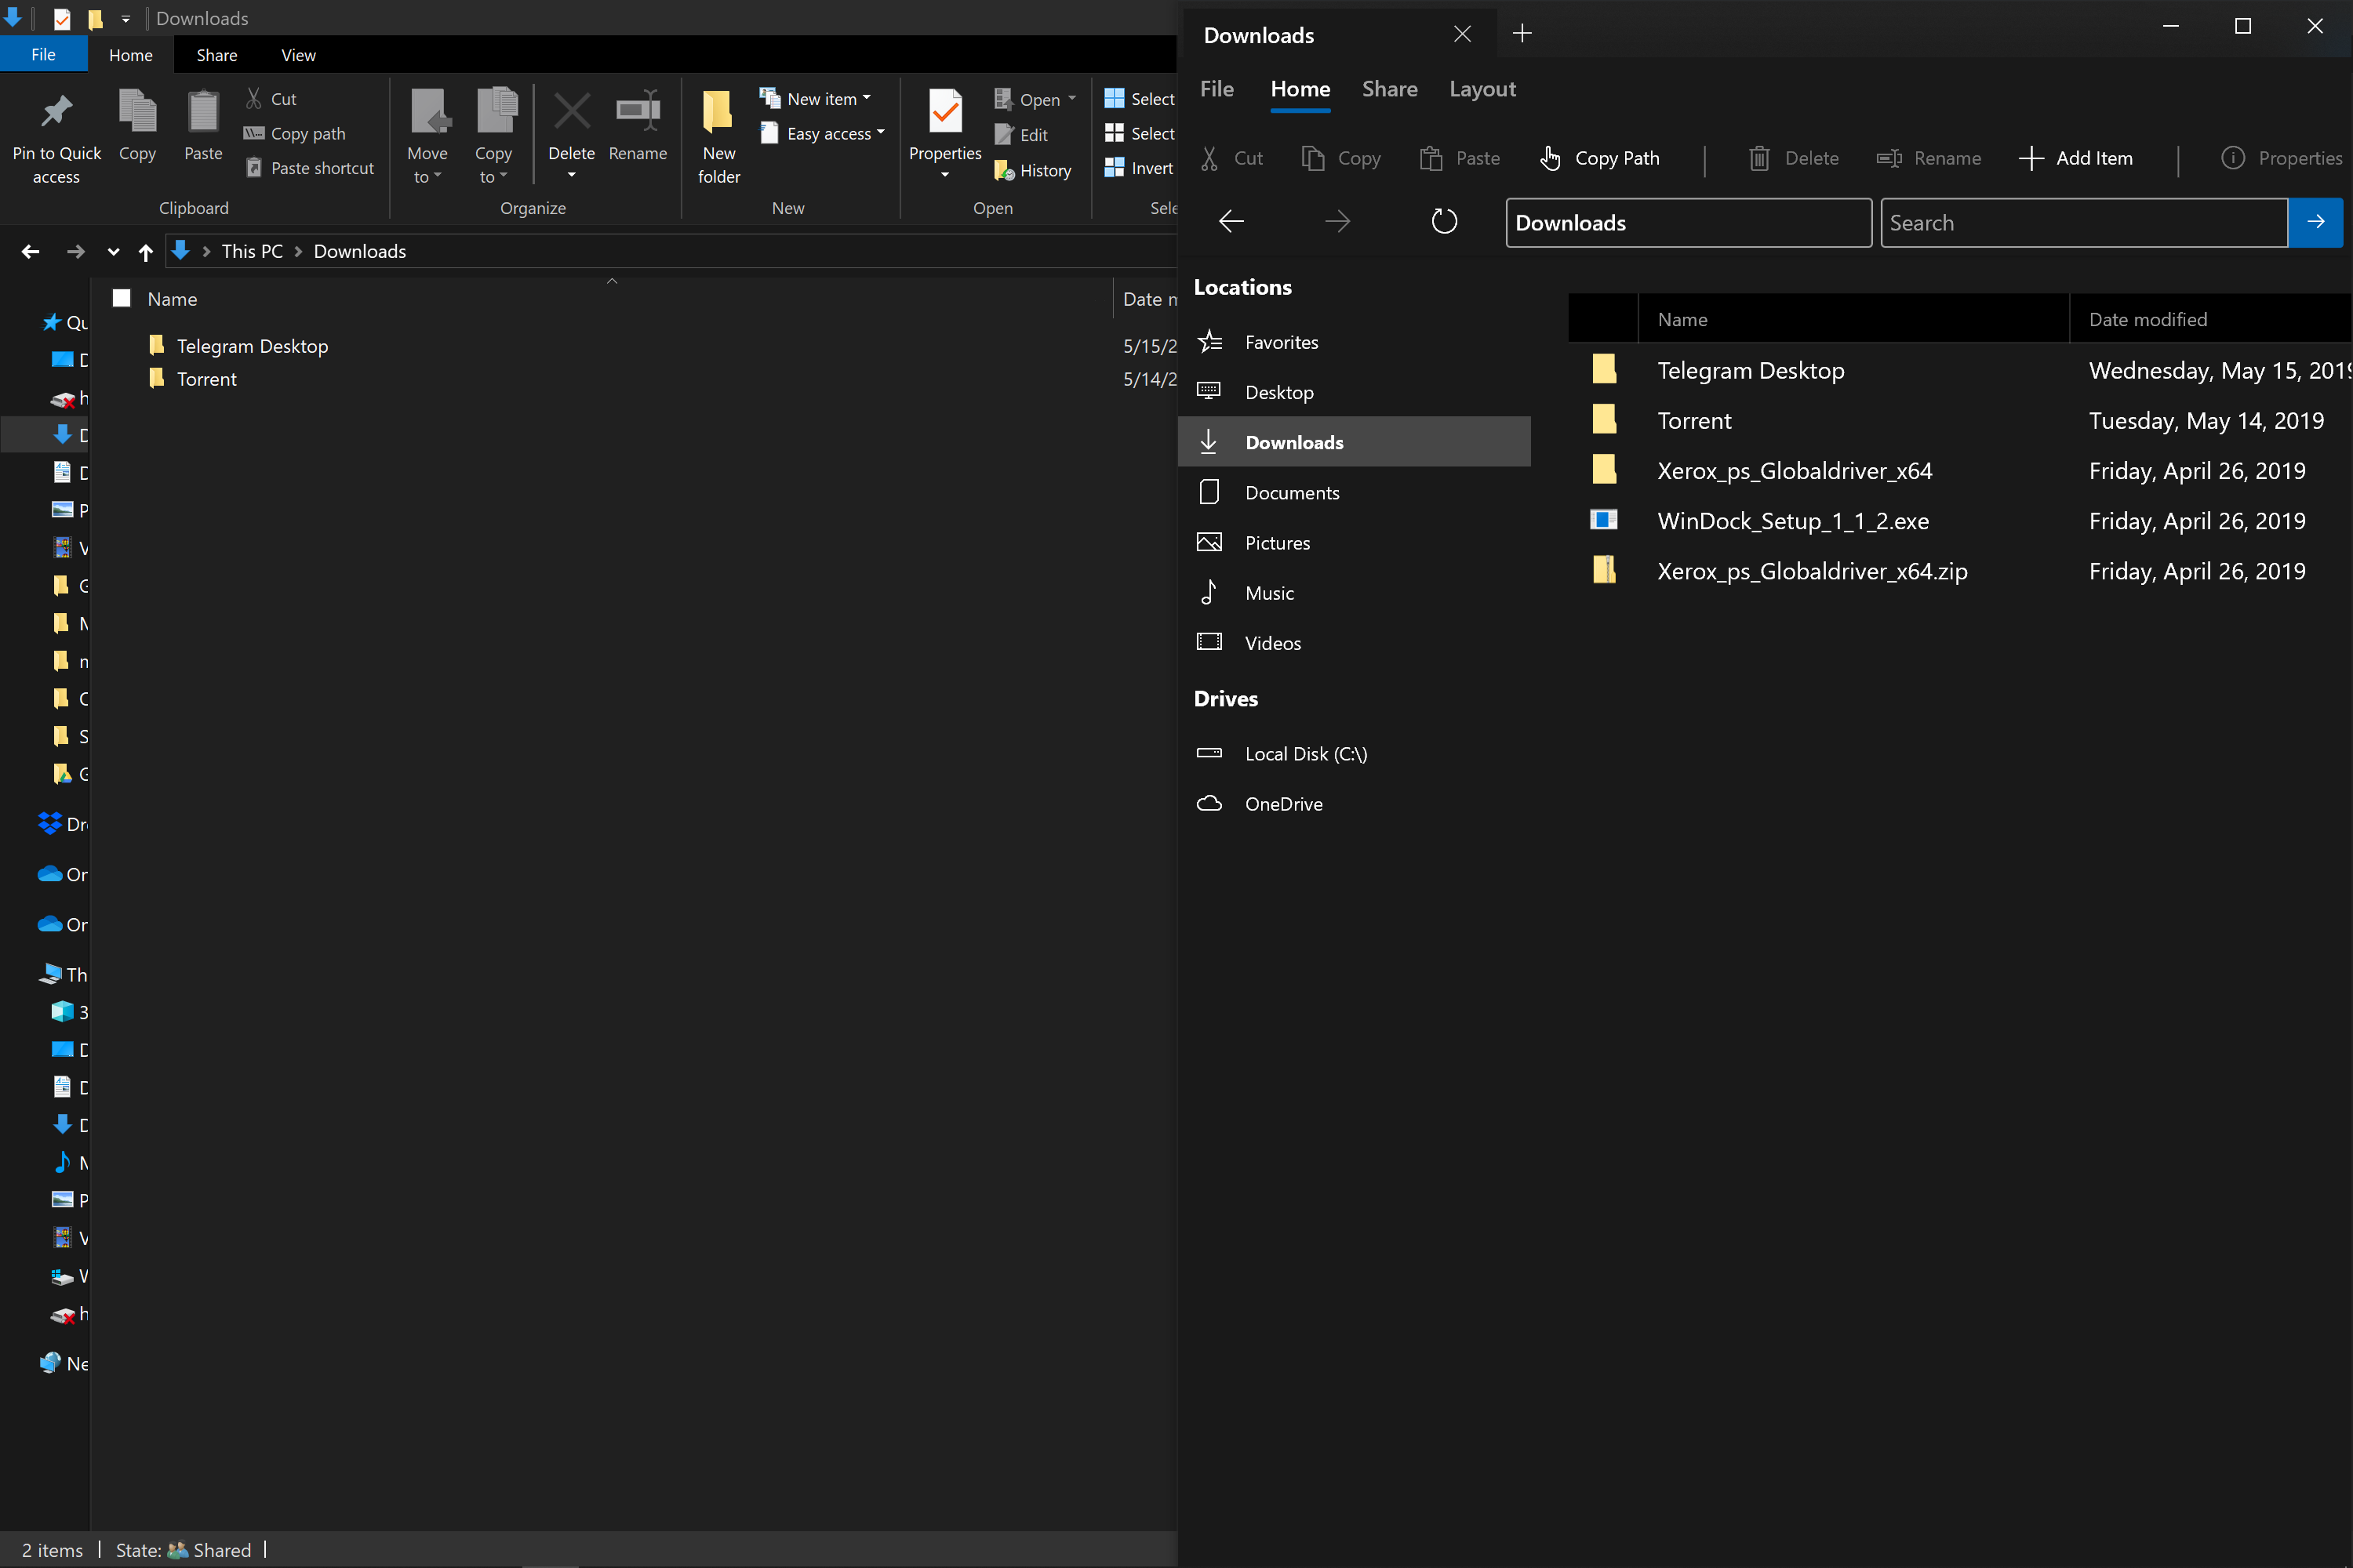This screenshot has width=2353, height=1568.
Task: Click Pin to Quick access in Explorer ribbon
Action: tap(56, 134)
